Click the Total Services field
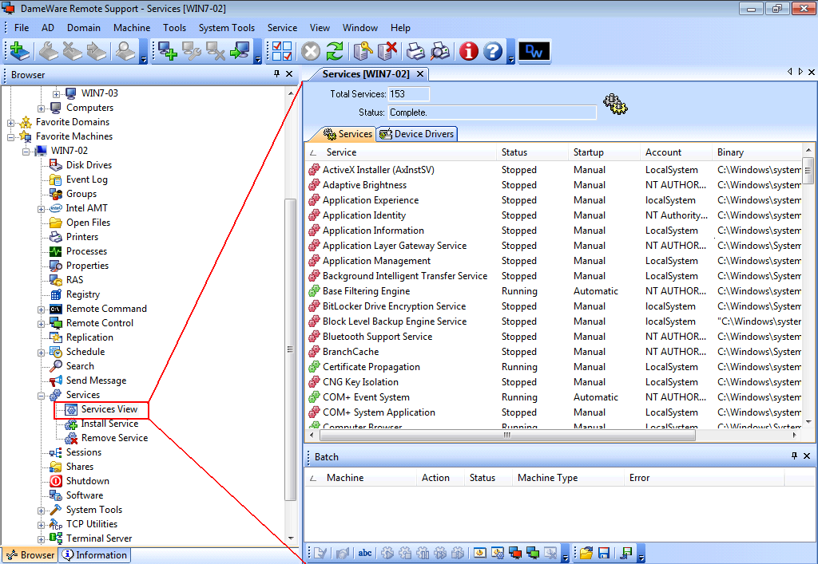 tap(408, 94)
